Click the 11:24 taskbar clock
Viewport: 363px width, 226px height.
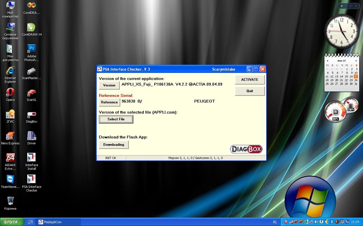355,222
